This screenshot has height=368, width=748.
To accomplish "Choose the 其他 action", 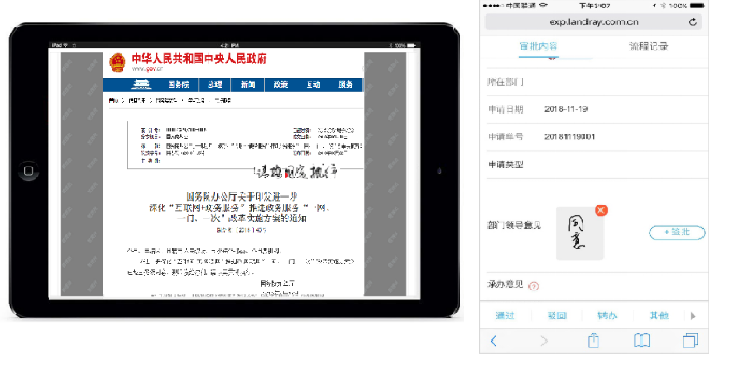I will point(659,316).
